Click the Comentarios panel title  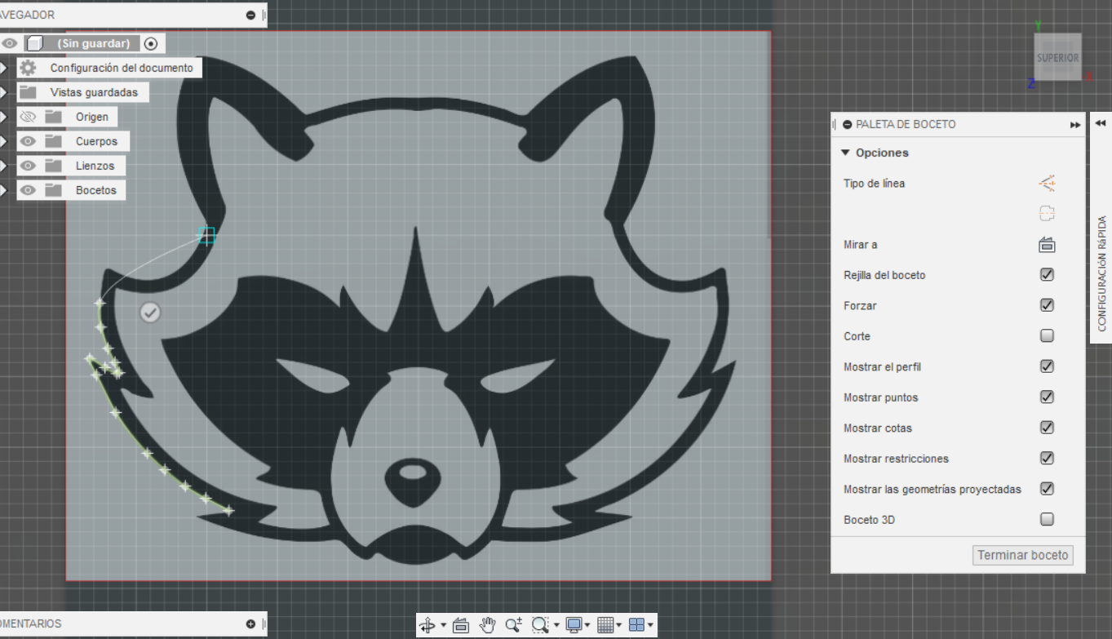coord(30,623)
